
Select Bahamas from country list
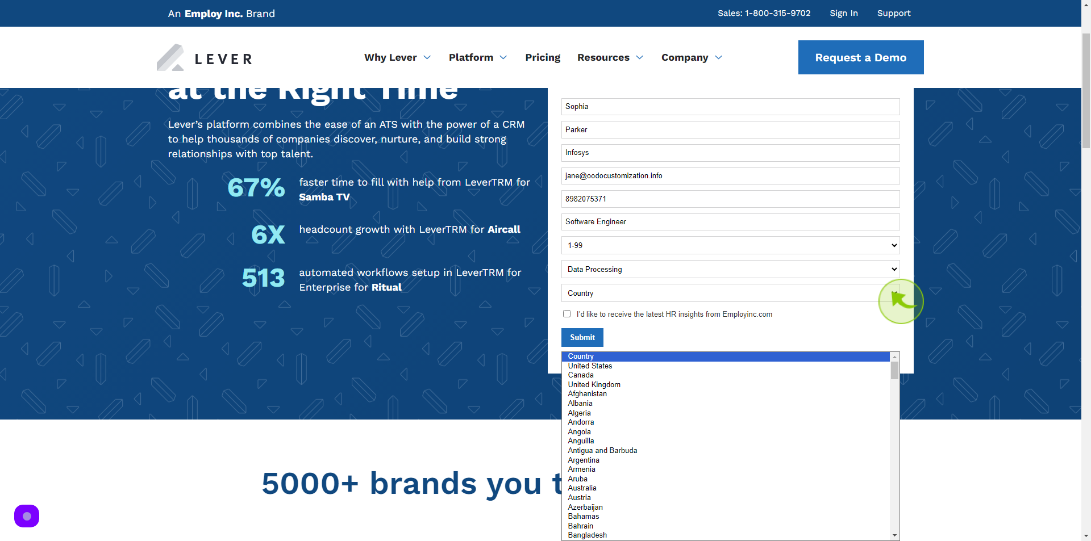[x=726, y=517]
